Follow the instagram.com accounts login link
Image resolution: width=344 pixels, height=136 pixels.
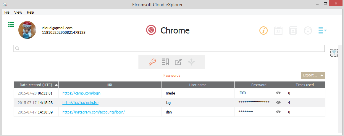pos(93,112)
